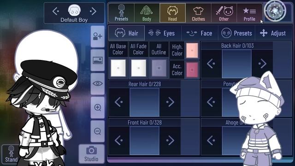Click the All Fade Color label
Viewport: 295px width, 166px height.
coord(138,49)
